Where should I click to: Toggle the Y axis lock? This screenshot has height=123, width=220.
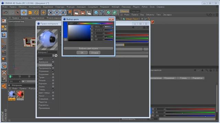point(57,13)
